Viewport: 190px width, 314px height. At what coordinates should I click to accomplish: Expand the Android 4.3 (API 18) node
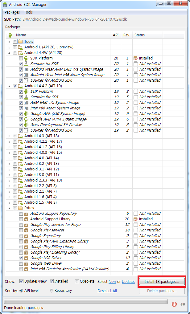click(x=9, y=136)
